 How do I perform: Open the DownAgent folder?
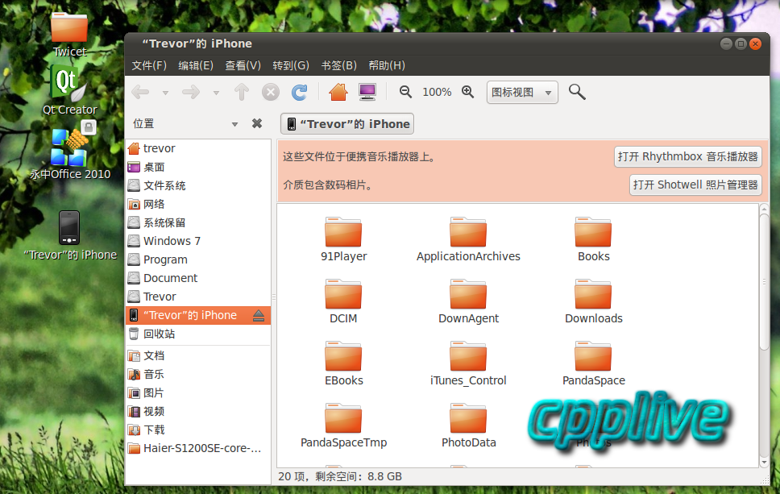click(468, 301)
